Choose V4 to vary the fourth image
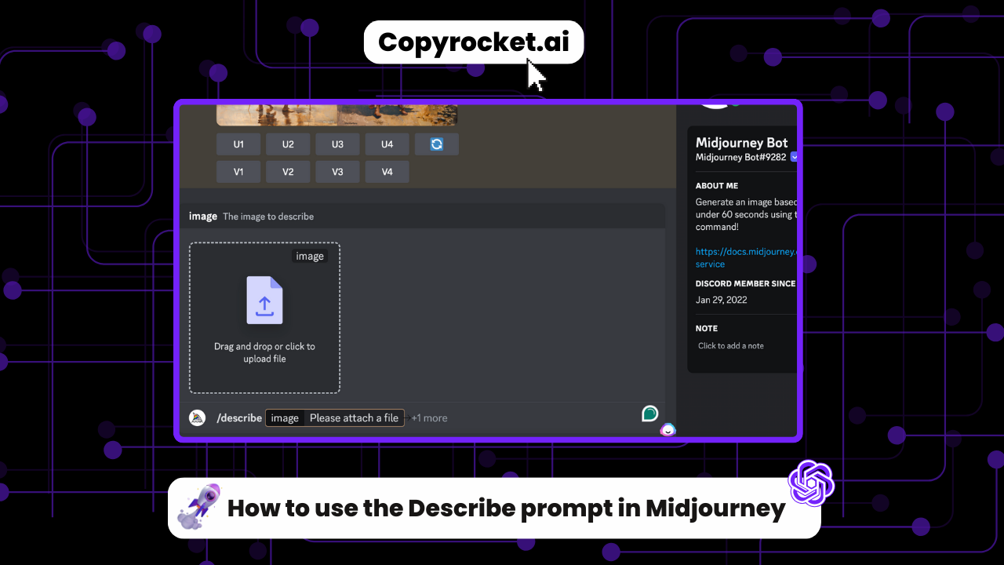 point(387,172)
